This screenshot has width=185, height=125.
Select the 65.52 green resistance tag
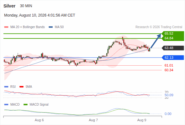pos(173,33)
